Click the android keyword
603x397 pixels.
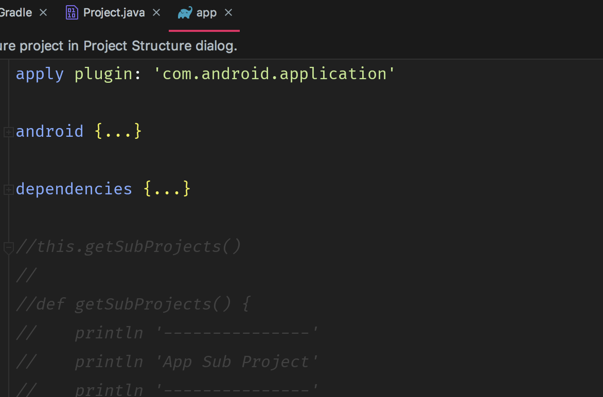[x=49, y=131]
